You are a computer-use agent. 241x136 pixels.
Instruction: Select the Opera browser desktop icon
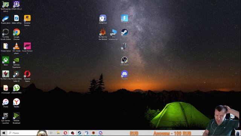pos(27,76)
